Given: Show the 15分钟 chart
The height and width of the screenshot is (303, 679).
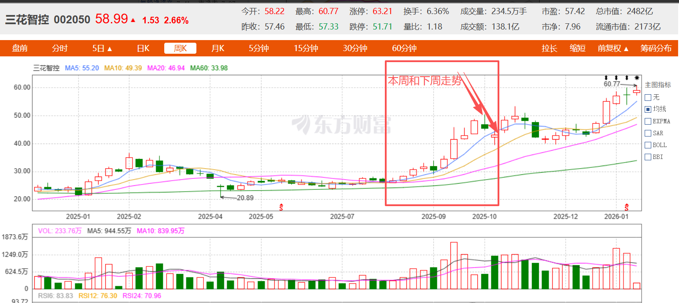Looking at the screenshot, I should coord(306,48).
